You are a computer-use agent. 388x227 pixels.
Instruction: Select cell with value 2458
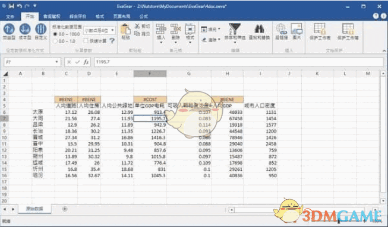point(260,144)
